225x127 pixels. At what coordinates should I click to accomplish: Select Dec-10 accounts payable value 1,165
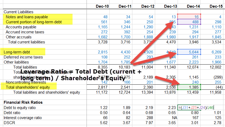tap(103, 27)
